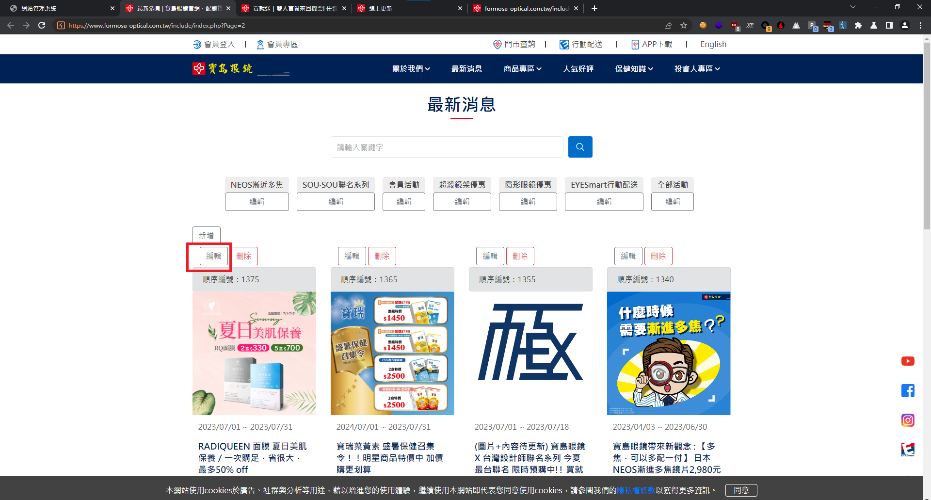Click 會員專區 link

coord(277,44)
